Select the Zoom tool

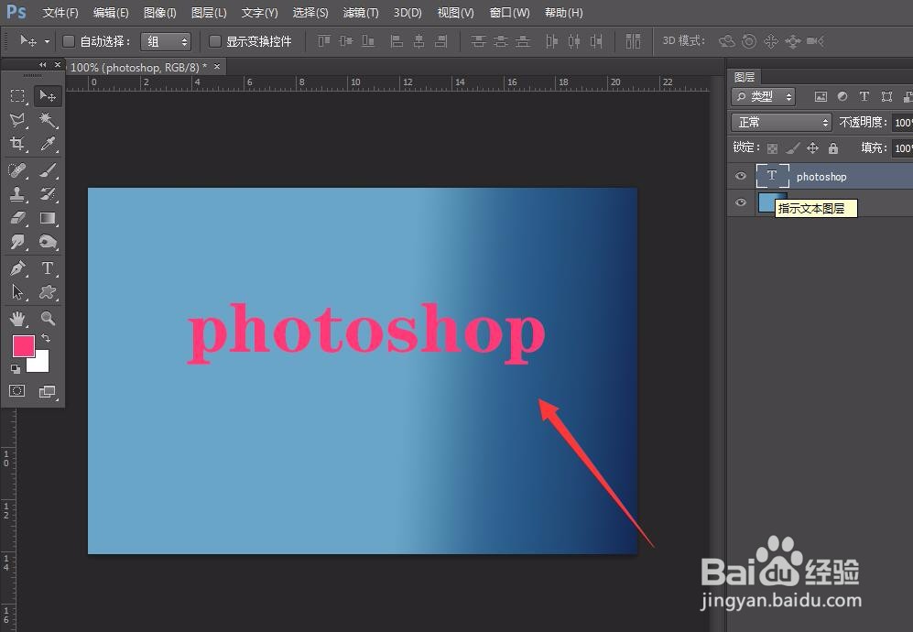pos(48,318)
